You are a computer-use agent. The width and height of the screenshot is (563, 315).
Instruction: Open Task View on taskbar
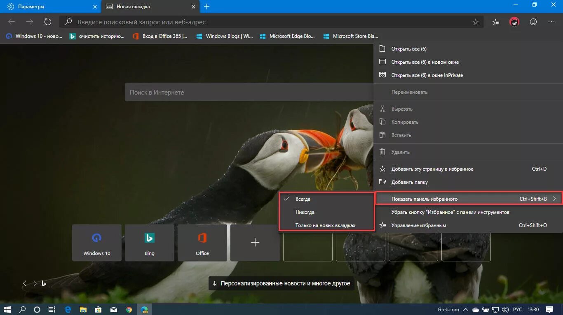pyautogui.click(x=52, y=309)
